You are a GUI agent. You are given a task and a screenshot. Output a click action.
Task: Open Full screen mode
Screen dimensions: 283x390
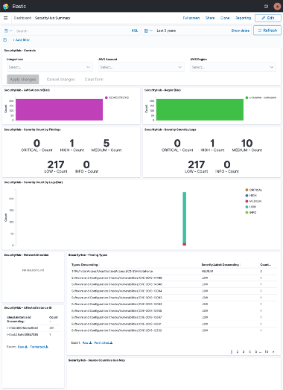coord(191,18)
